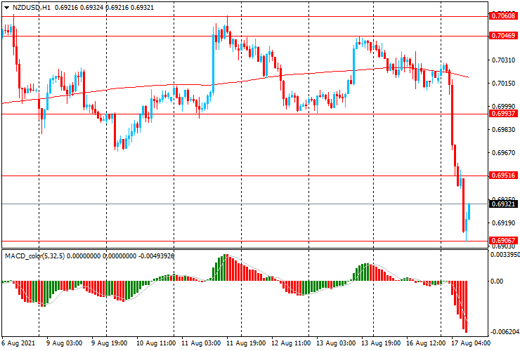Image resolution: width=520 pixels, height=351 pixels.
Task: Click the 13 Aug 03:00 time label
Action: click(336, 343)
